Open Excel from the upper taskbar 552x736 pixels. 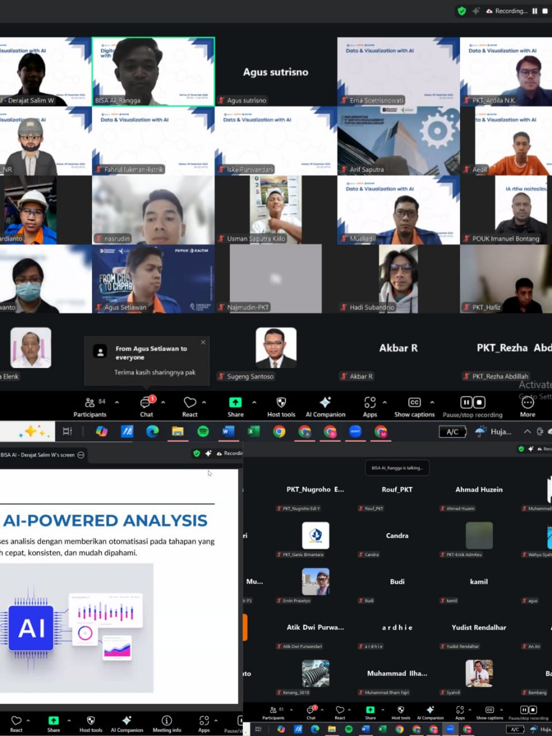(x=254, y=431)
